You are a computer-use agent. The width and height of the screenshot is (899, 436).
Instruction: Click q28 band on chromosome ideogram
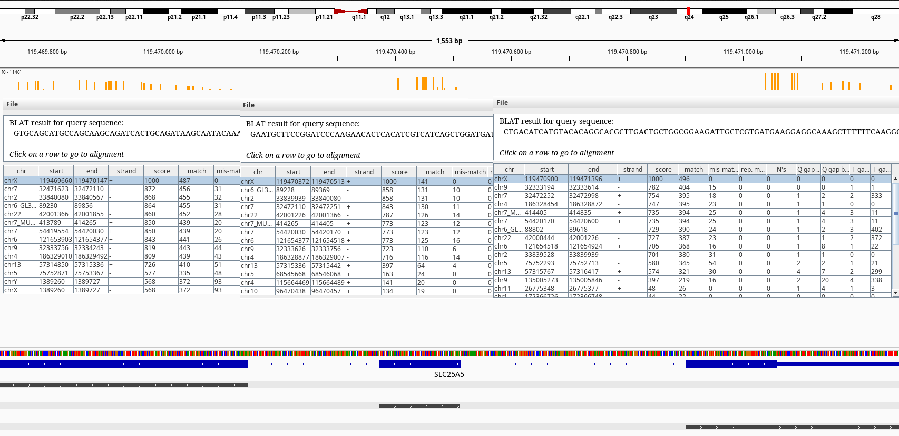(x=876, y=11)
